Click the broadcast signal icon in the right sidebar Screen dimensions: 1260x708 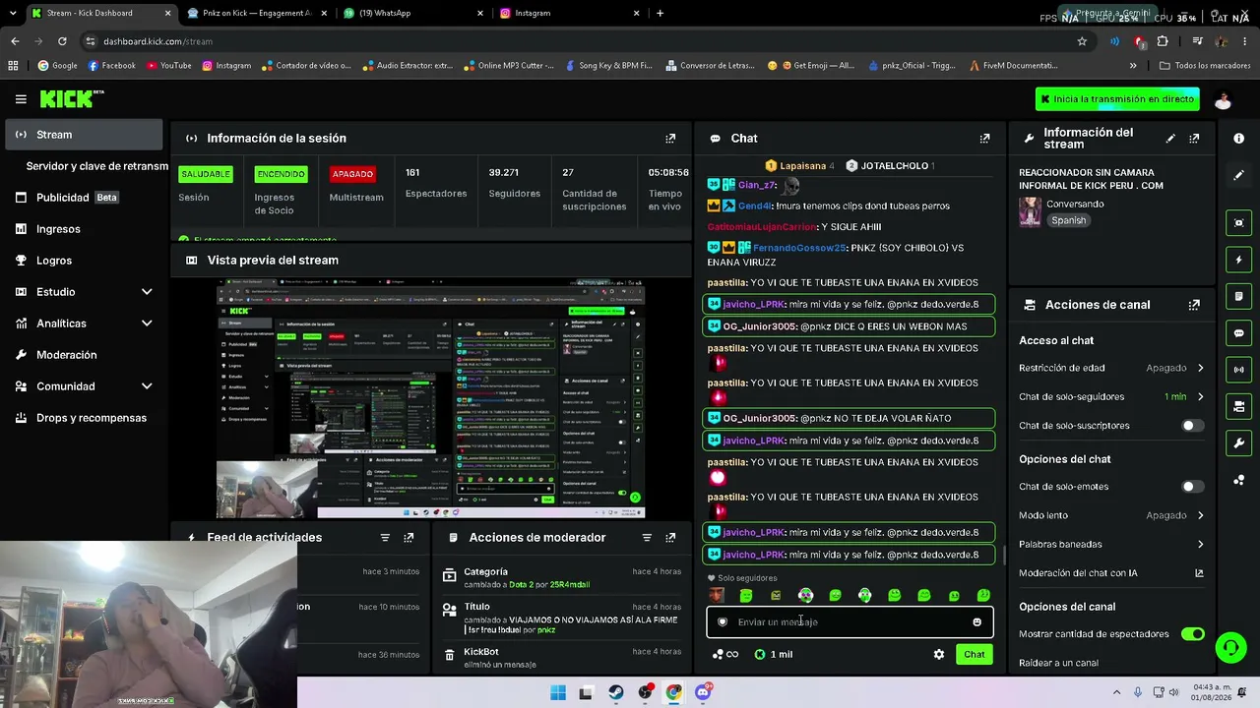pyautogui.click(x=1238, y=370)
